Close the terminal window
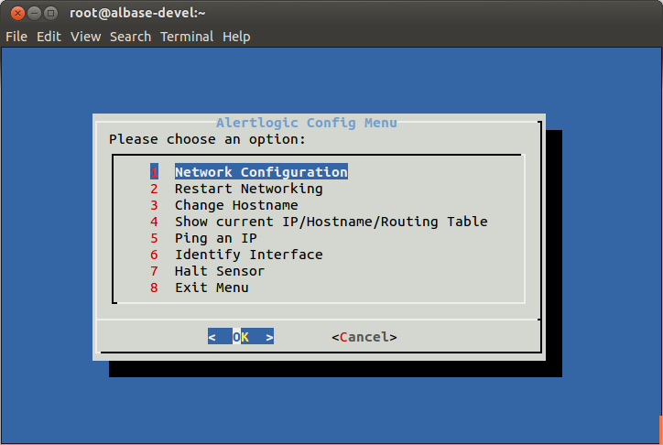This screenshot has height=445, width=663. click(x=17, y=13)
